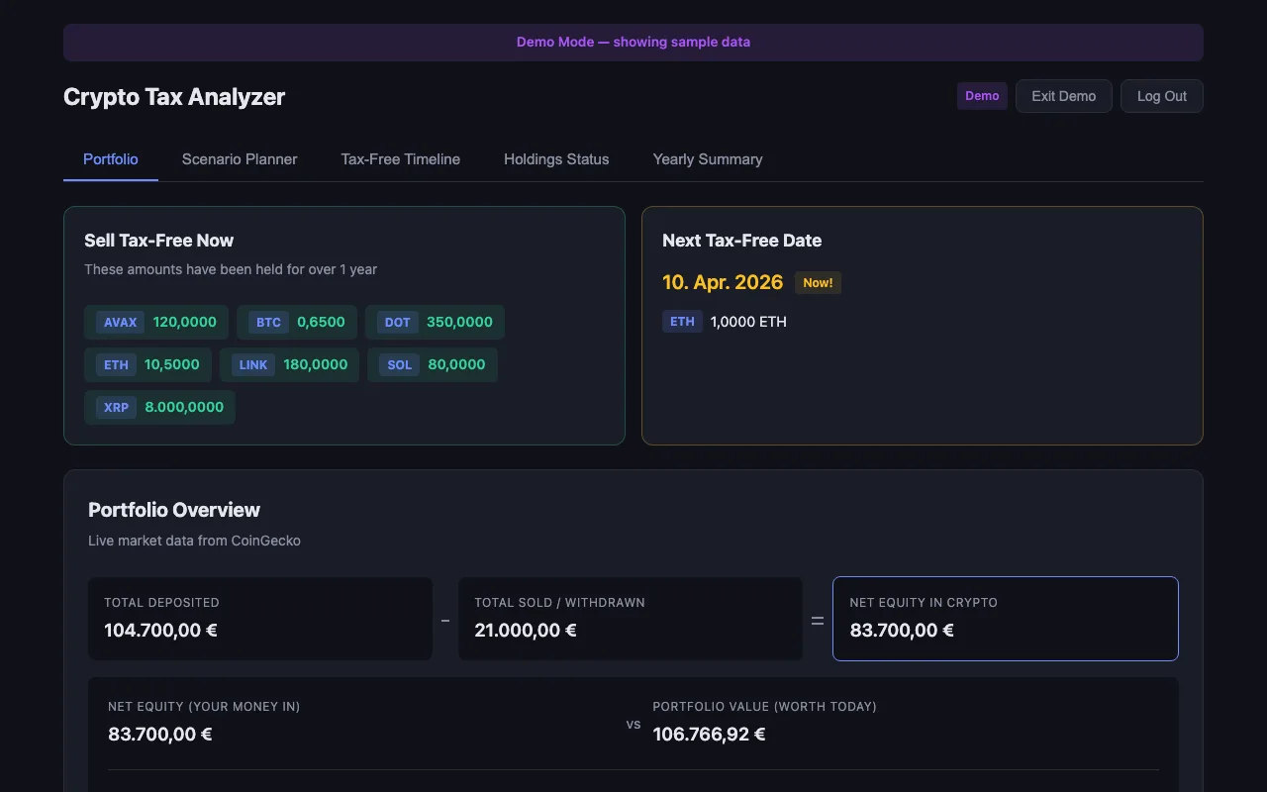Click the Total Sold / Withdrawn 21.000,00 € value
Image resolution: width=1267 pixels, height=792 pixels.
[526, 630]
